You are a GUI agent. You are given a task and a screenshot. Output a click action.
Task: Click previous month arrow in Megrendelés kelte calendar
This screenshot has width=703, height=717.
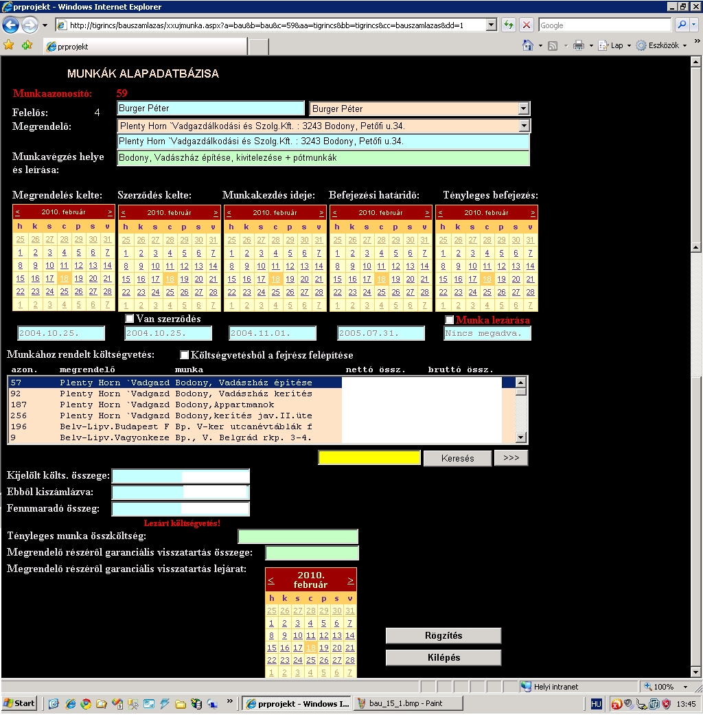17,212
